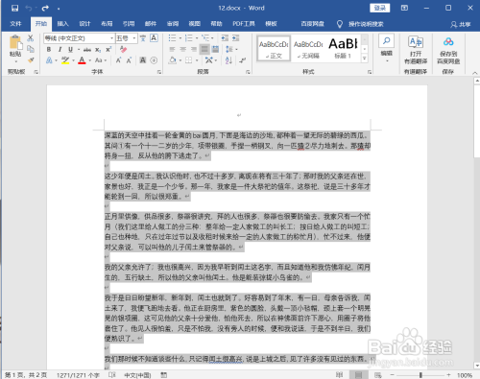Click the zoom in plus button
The width and height of the screenshot is (480, 379).
[448, 375]
